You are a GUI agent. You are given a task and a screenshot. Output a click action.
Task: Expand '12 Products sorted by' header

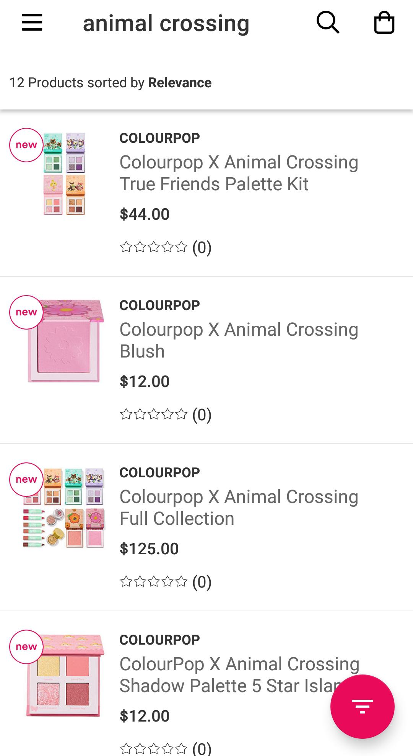tap(111, 82)
